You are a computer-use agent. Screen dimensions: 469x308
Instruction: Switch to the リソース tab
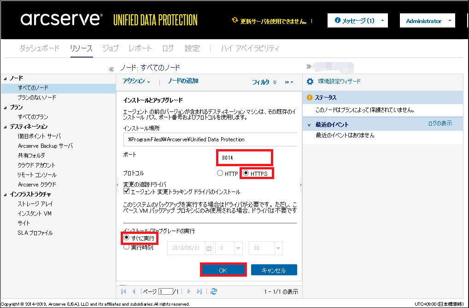coord(82,48)
